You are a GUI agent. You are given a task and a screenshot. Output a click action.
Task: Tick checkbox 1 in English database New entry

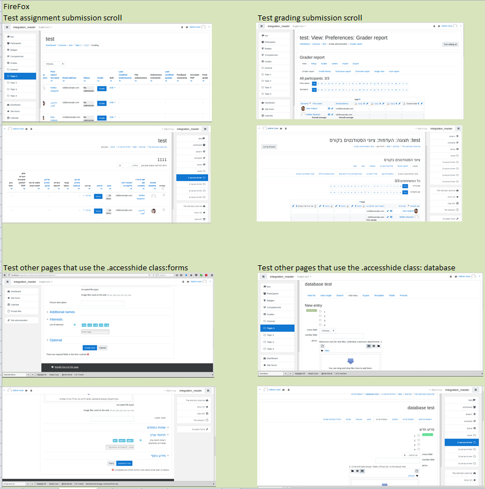320,311
